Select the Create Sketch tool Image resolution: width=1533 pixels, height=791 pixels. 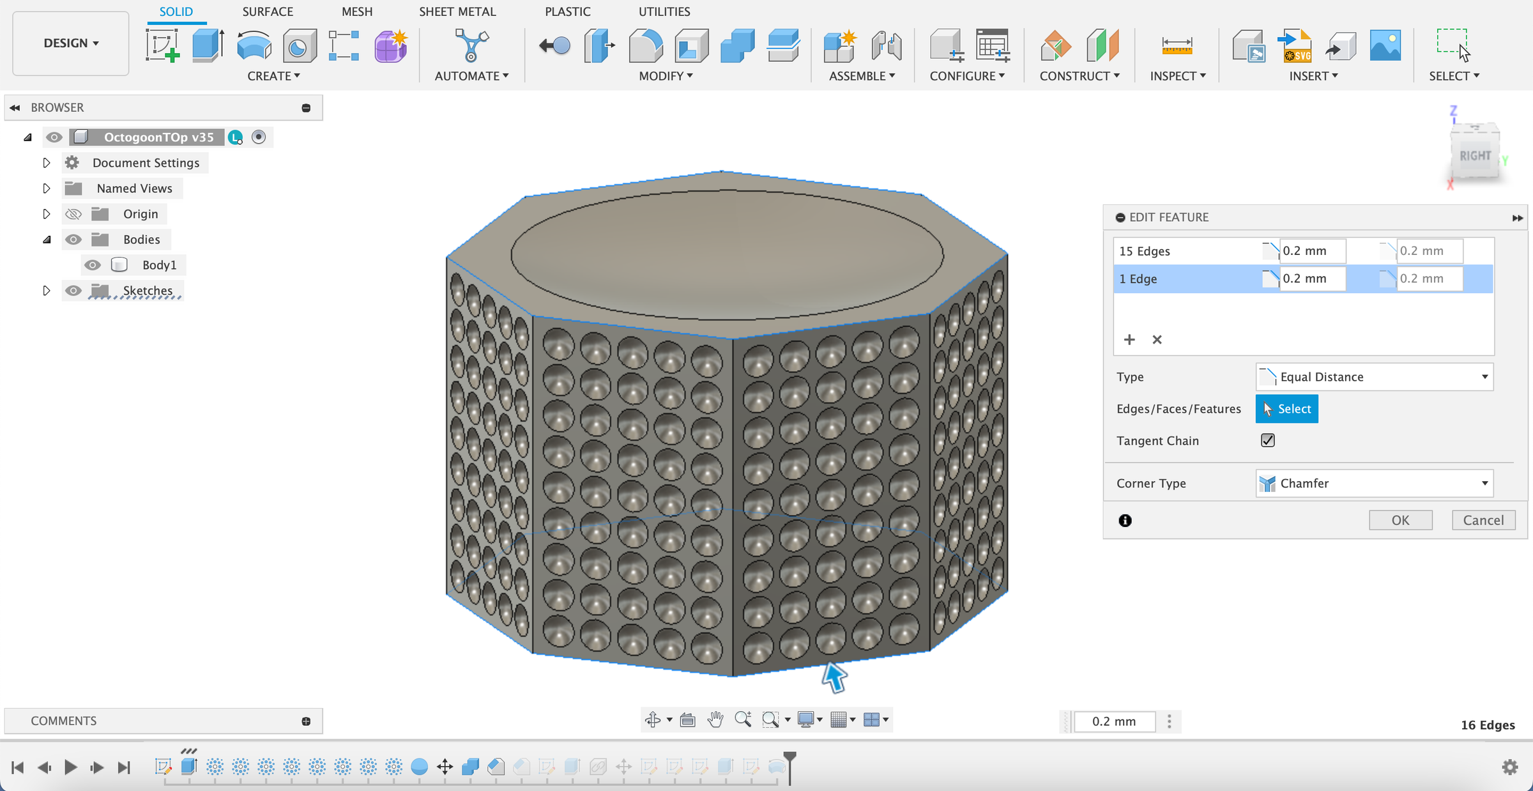click(x=162, y=45)
